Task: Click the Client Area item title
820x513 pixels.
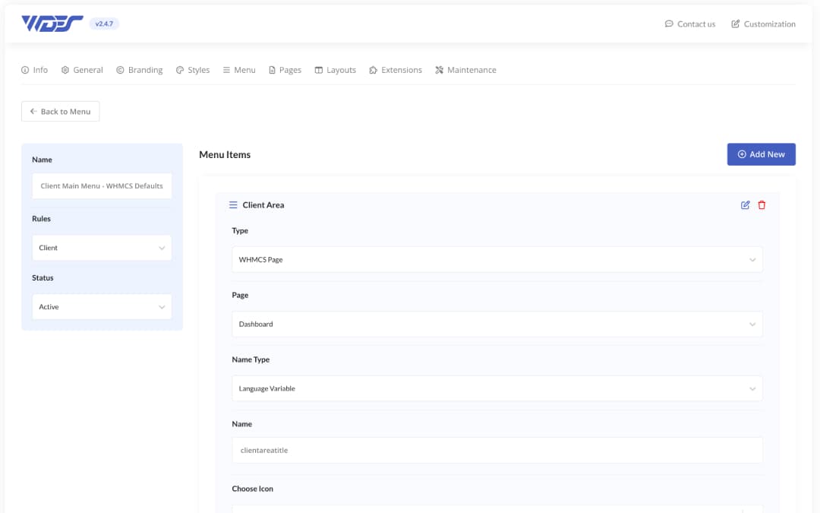Action: [263, 205]
